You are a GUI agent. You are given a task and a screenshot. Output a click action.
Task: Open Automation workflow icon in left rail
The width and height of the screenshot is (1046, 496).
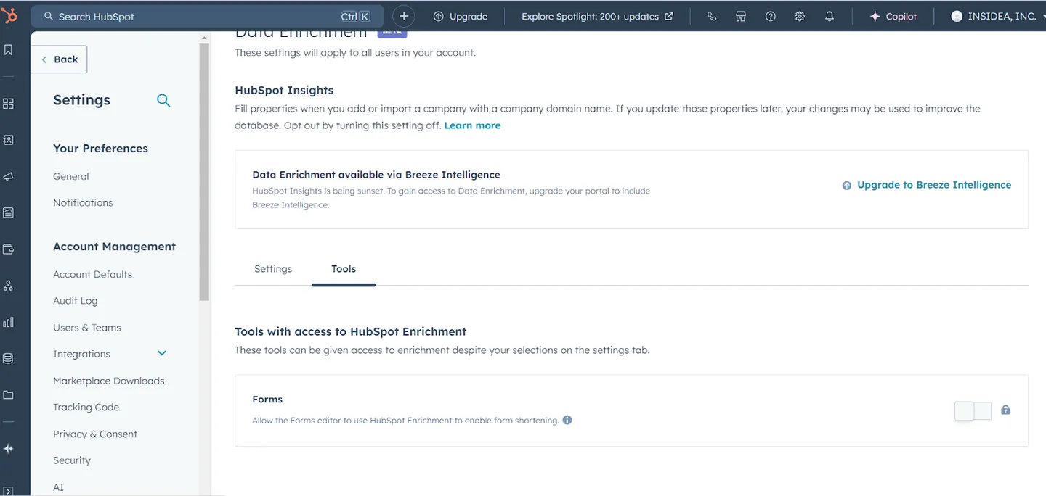pyautogui.click(x=9, y=286)
